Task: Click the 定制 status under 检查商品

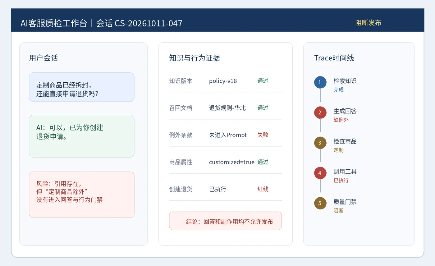Action: [339, 150]
